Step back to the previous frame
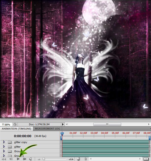This screenshot has width=151, height=161. (11, 159)
